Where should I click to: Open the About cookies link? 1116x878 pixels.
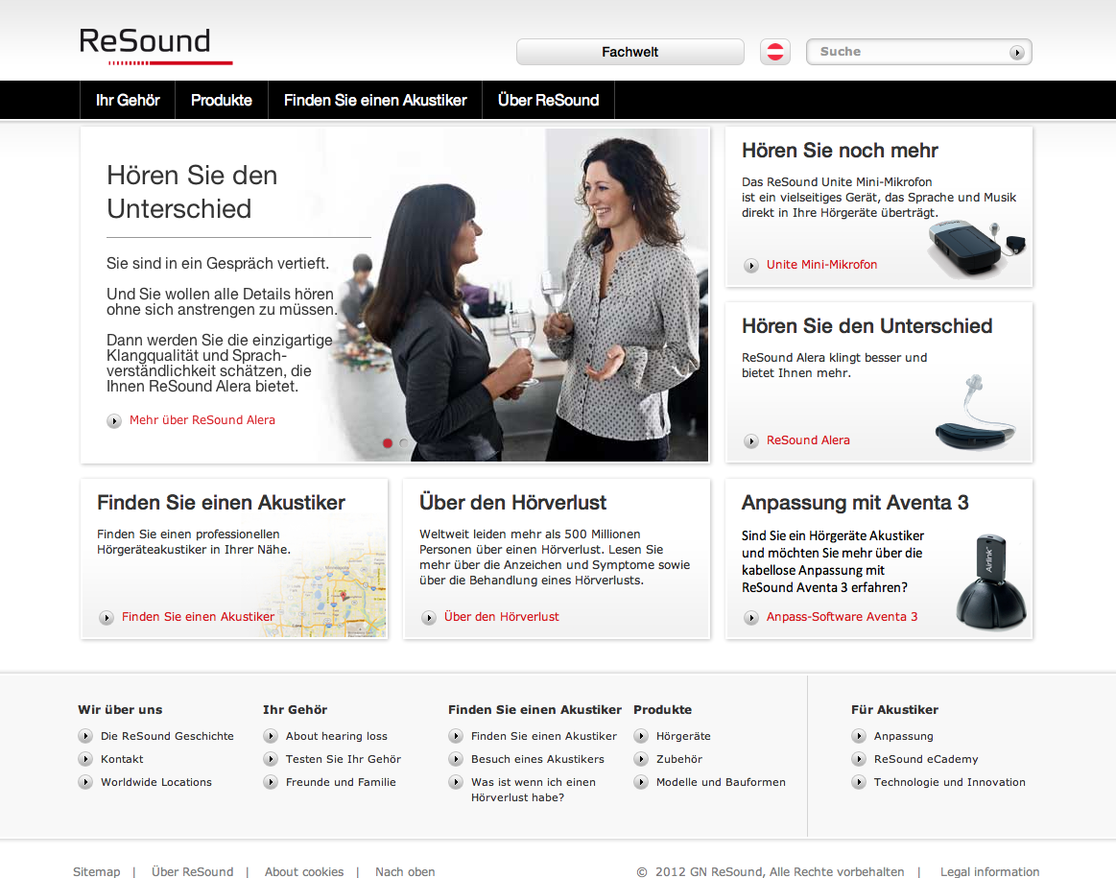pyautogui.click(x=304, y=871)
